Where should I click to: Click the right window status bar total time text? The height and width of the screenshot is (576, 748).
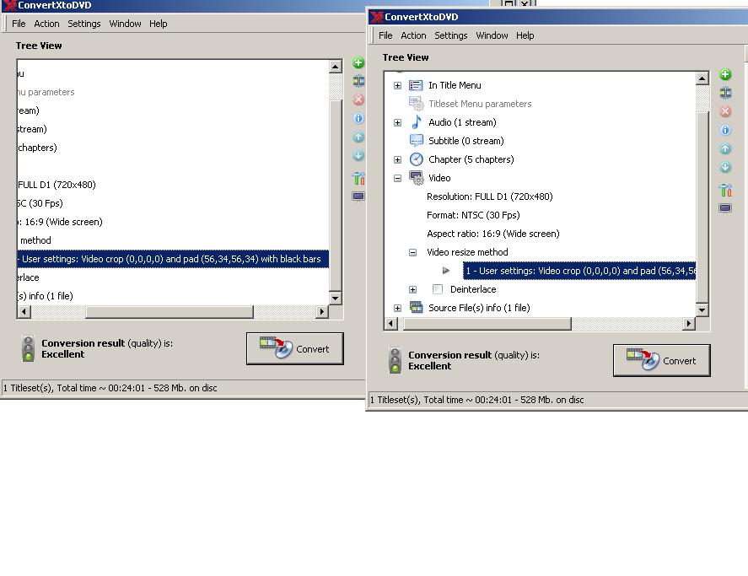(x=476, y=400)
